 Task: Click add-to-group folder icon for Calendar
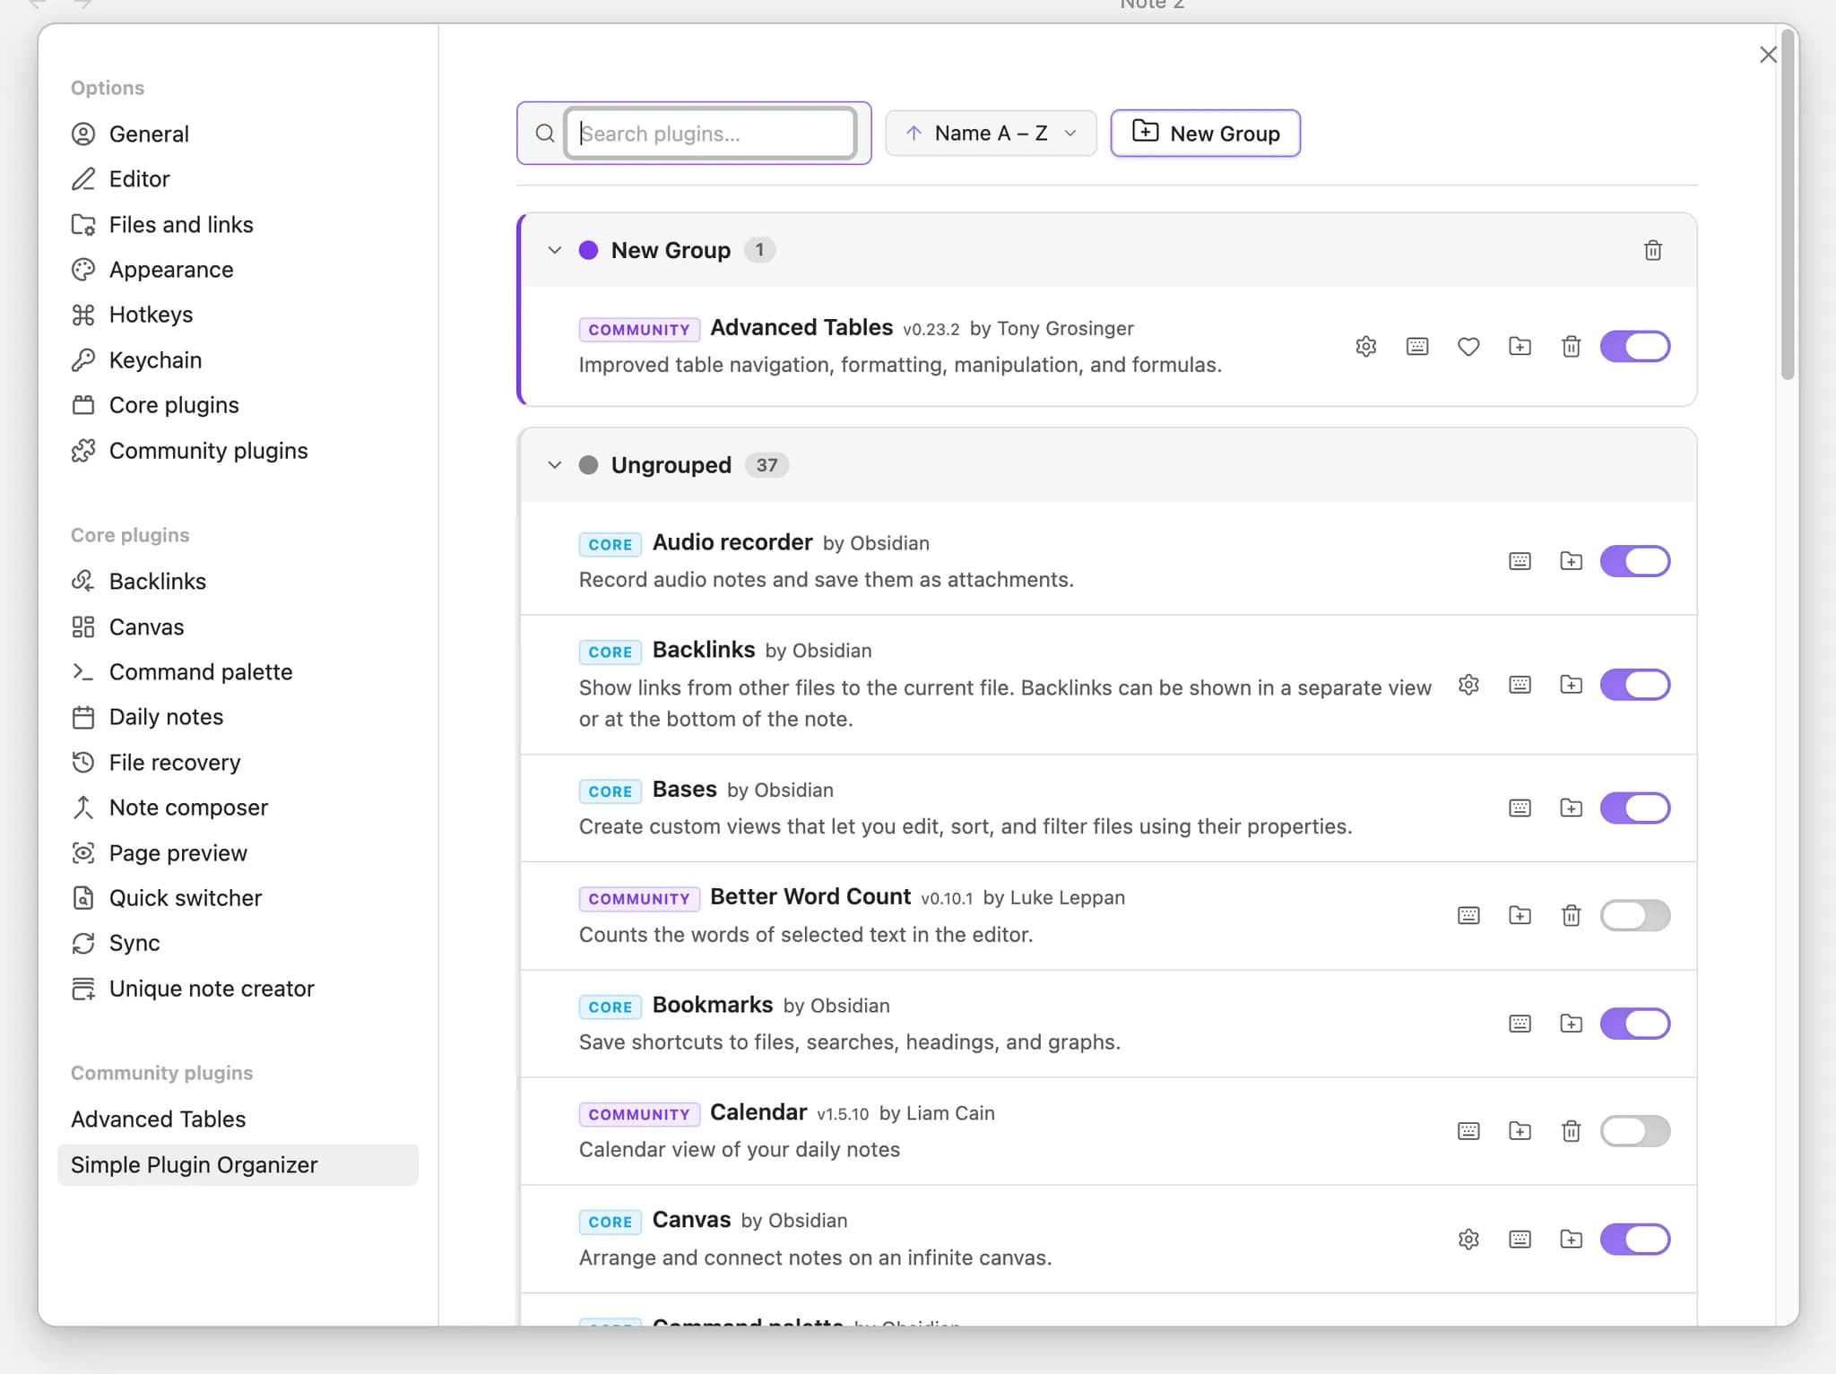(1520, 1131)
